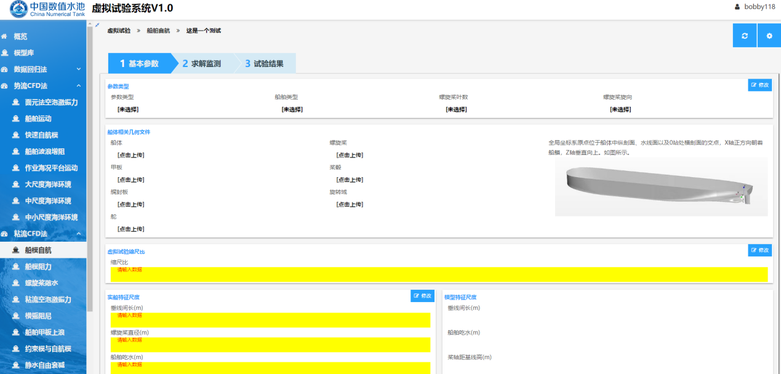The width and height of the screenshot is (781, 374).
Task: Click the refresh icon button
Action: [745, 36]
